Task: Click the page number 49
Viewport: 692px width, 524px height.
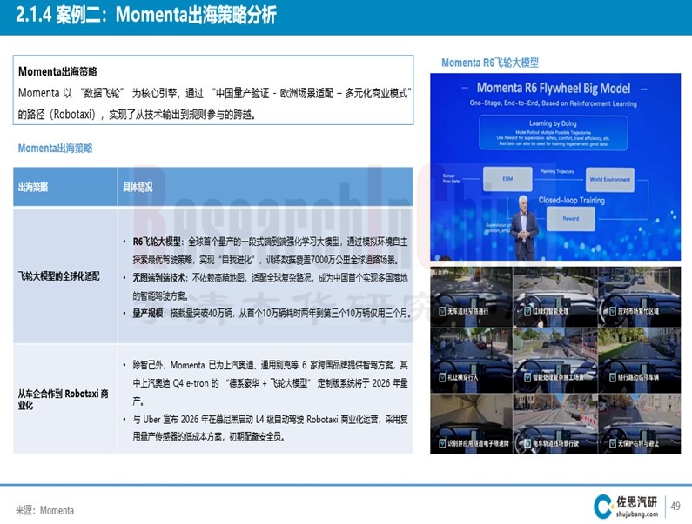Action: click(675, 506)
